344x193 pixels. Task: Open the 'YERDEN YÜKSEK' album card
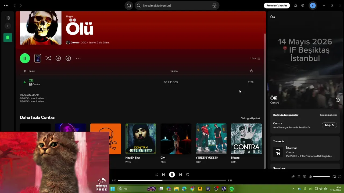pyautogui.click(x=211, y=144)
